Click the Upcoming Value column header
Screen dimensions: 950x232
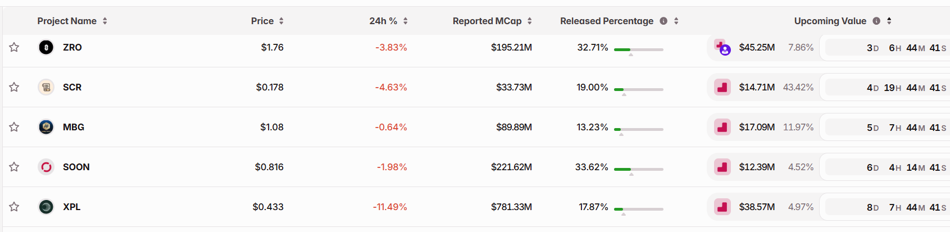coord(830,21)
